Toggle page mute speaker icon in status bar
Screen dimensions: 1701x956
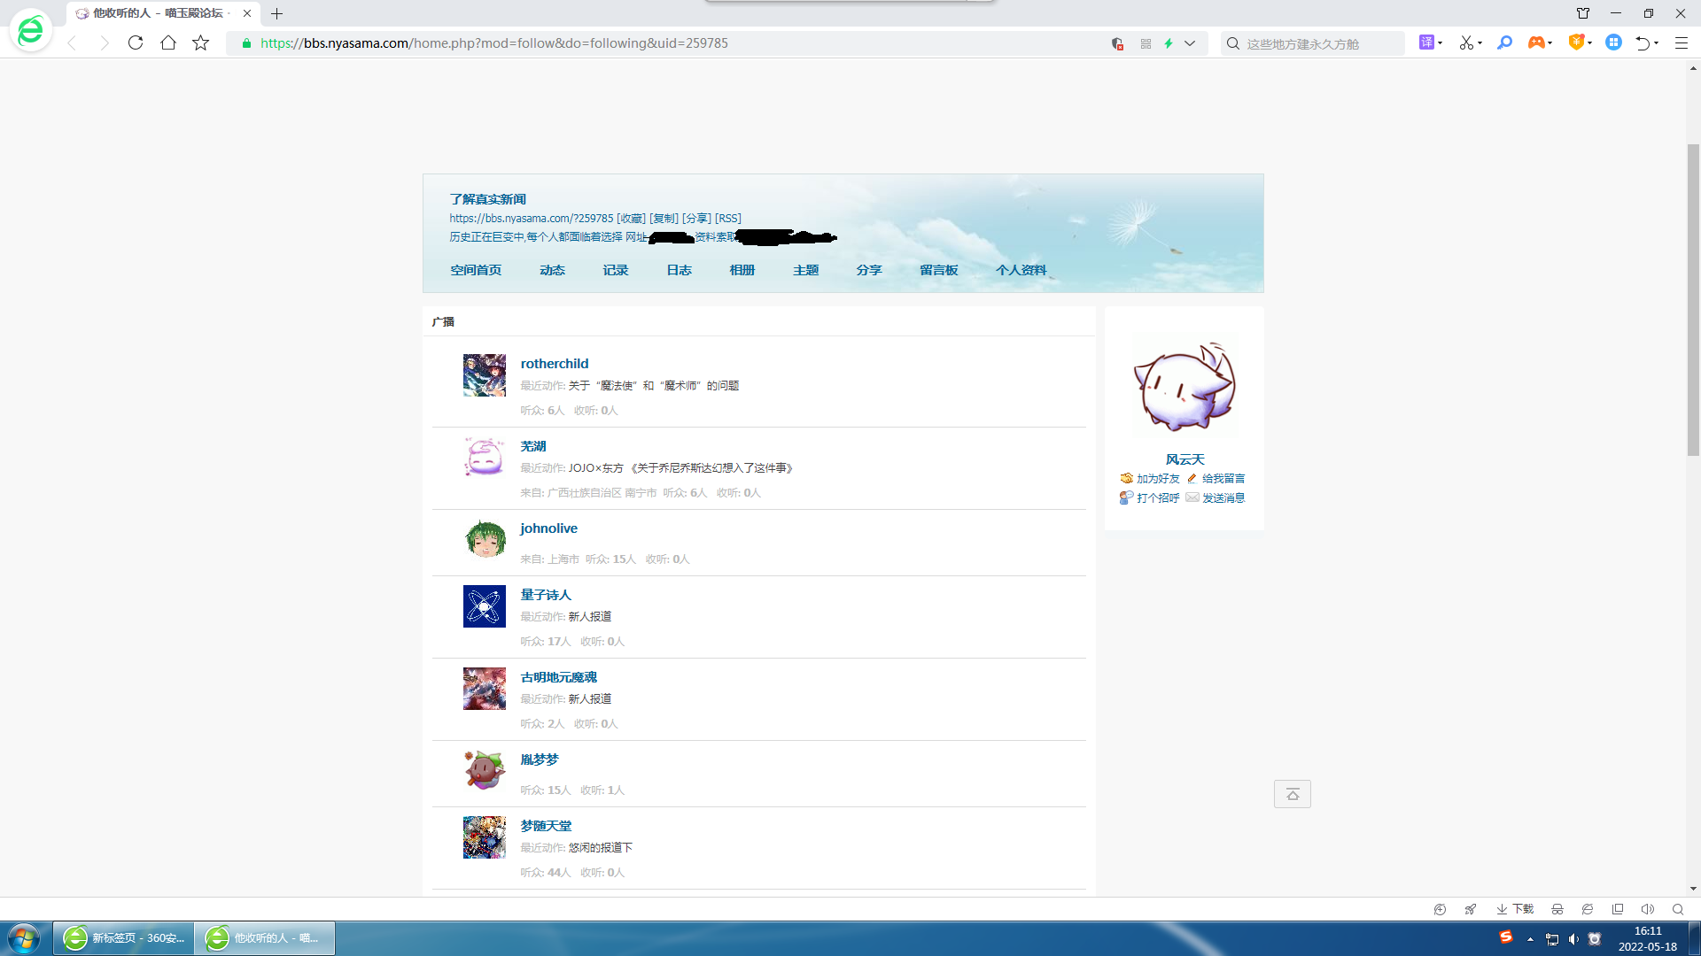point(1647,909)
